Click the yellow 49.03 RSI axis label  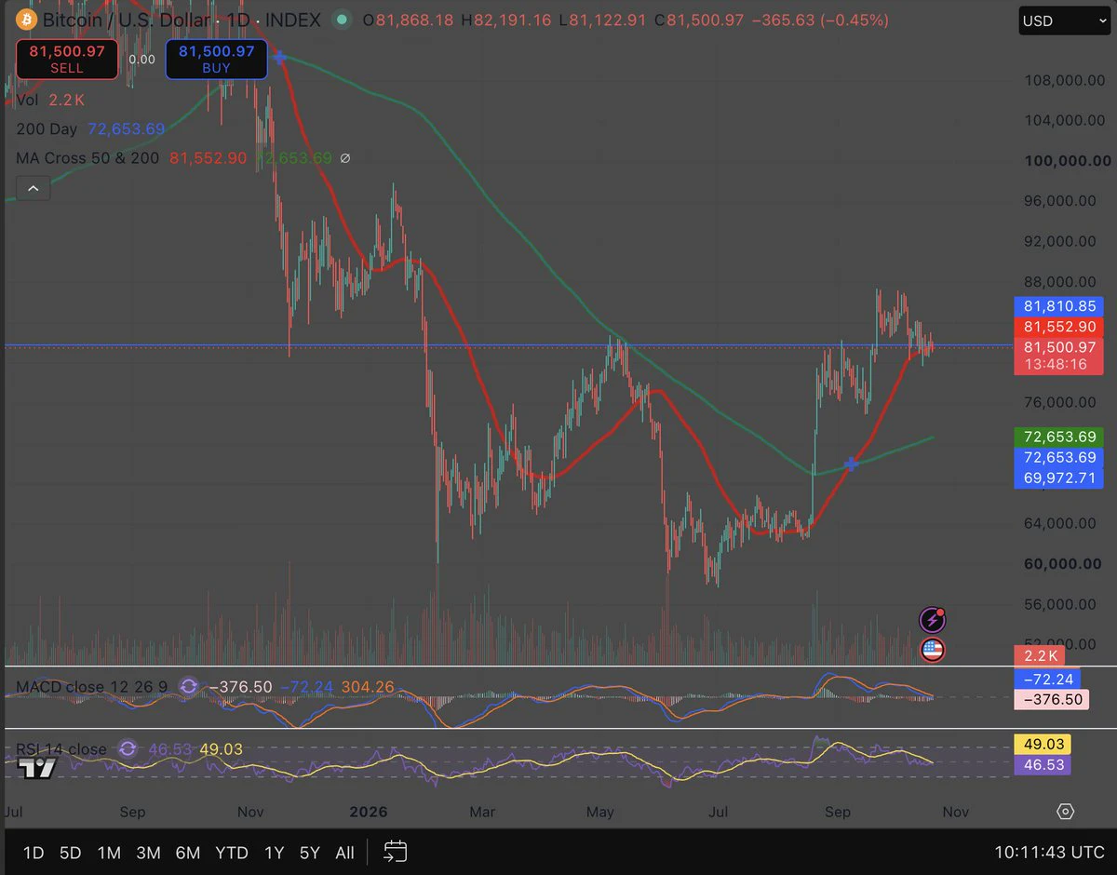pyautogui.click(x=1041, y=745)
